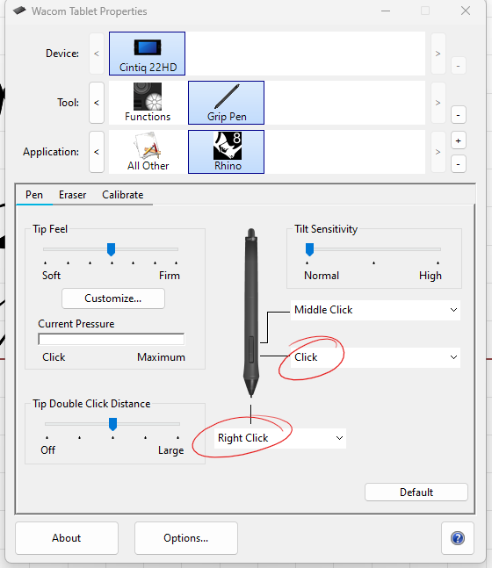Close the Wacom Tablet Properties window
The width and height of the screenshot is (492, 568).
coord(466,11)
